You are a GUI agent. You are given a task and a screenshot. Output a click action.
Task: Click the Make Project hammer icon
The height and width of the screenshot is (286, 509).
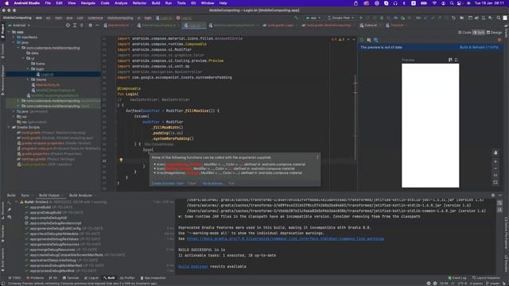click(296, 17)
